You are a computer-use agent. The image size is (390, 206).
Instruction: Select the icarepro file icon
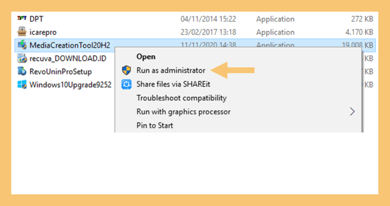tap(22, 32)
